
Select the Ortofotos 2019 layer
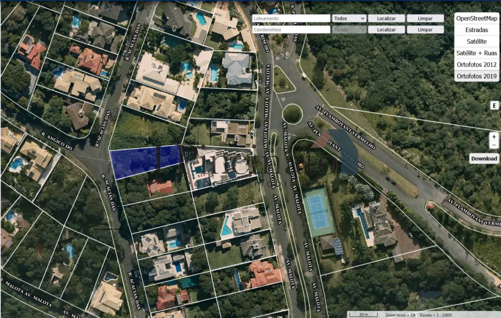tap(476, 76)
